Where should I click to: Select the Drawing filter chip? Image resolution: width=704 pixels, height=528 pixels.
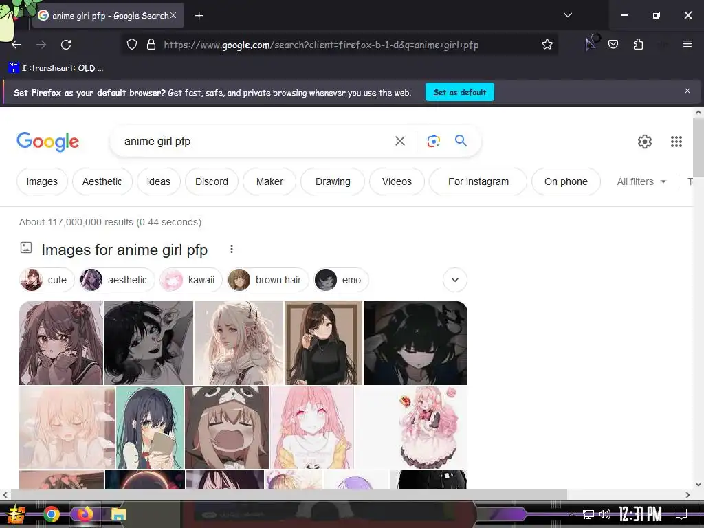(333, 181)
